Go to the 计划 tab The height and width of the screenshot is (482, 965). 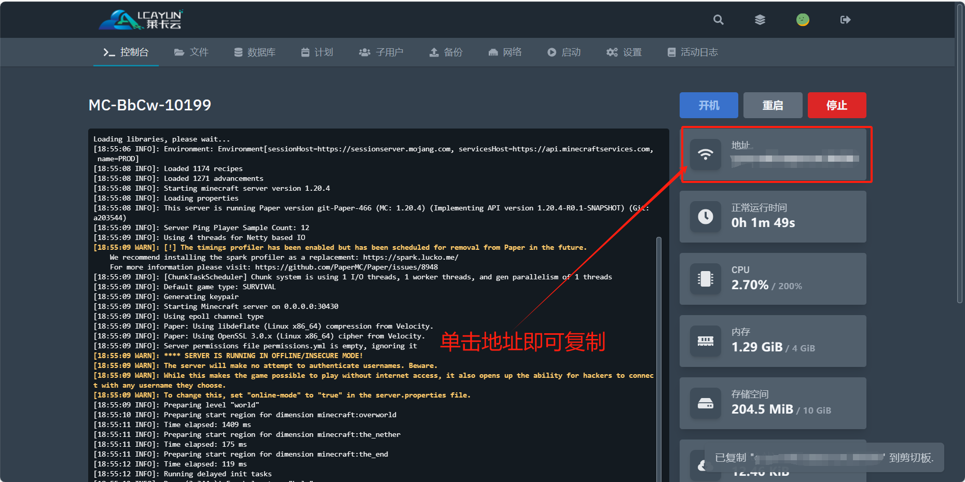point(317,52)
